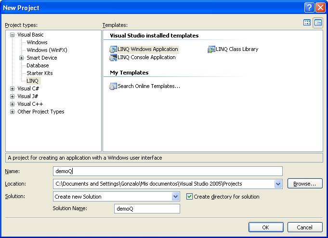Select Windows (WinFX) project type

pos(47,50)
